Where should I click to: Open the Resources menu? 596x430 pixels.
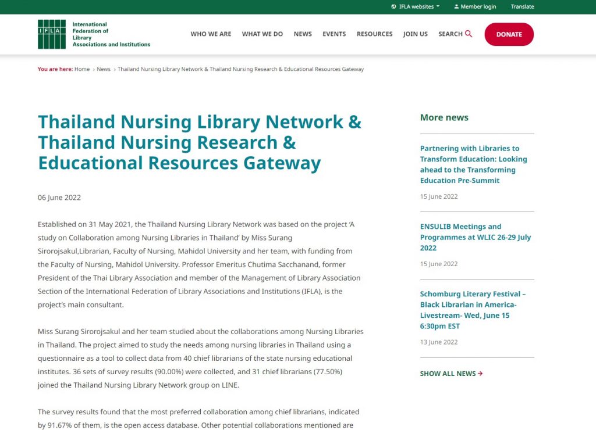tap(374, 34)
